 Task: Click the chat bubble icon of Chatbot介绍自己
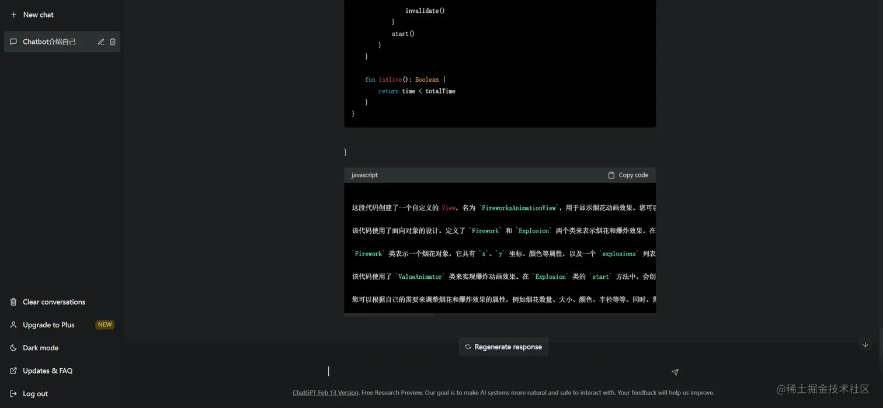(13, 42)
